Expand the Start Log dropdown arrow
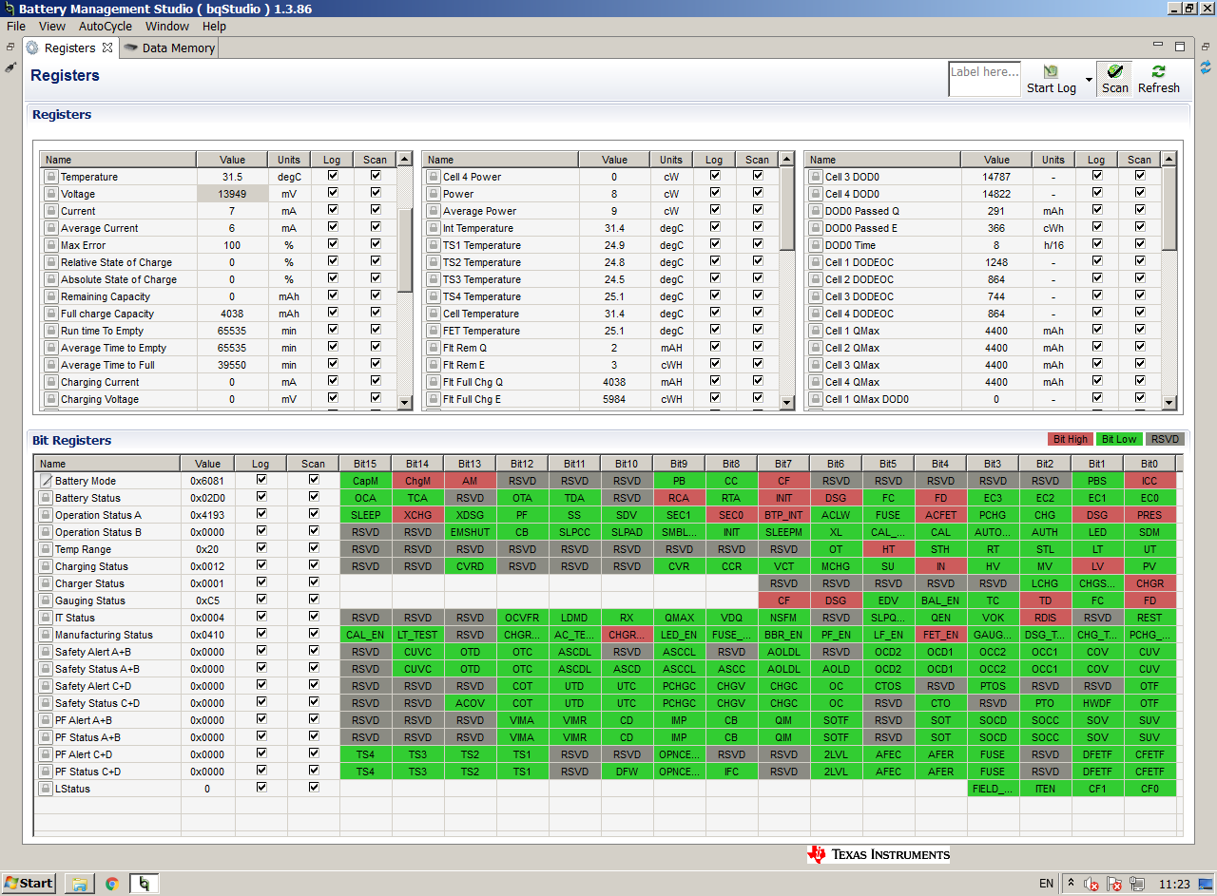 click(1089, 80)
